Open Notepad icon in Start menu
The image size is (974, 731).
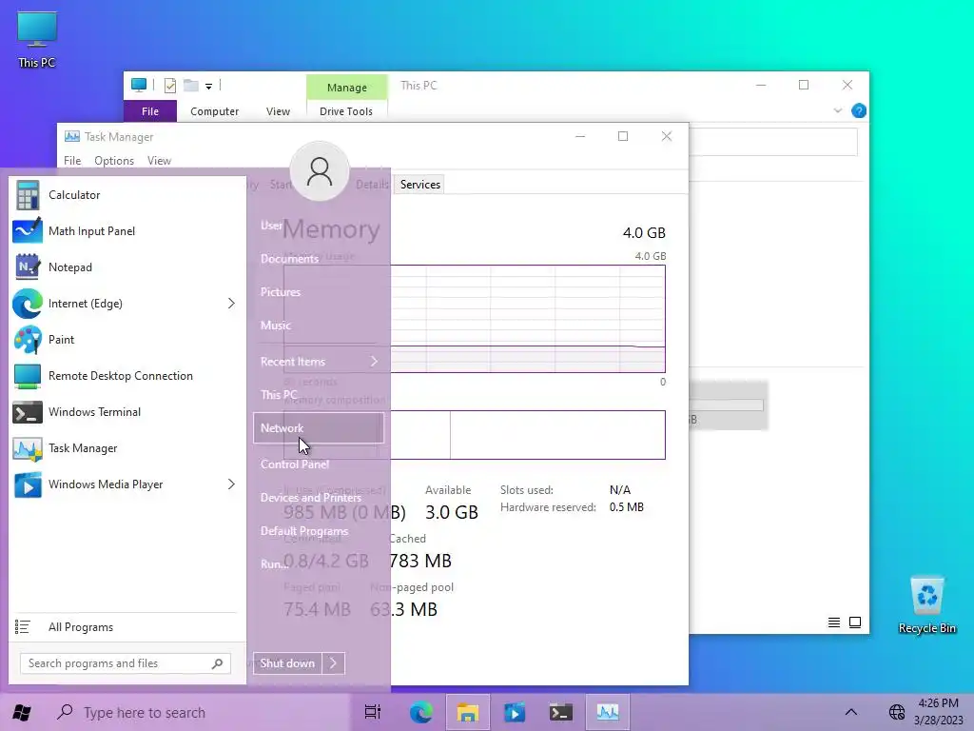pos(28,267)
